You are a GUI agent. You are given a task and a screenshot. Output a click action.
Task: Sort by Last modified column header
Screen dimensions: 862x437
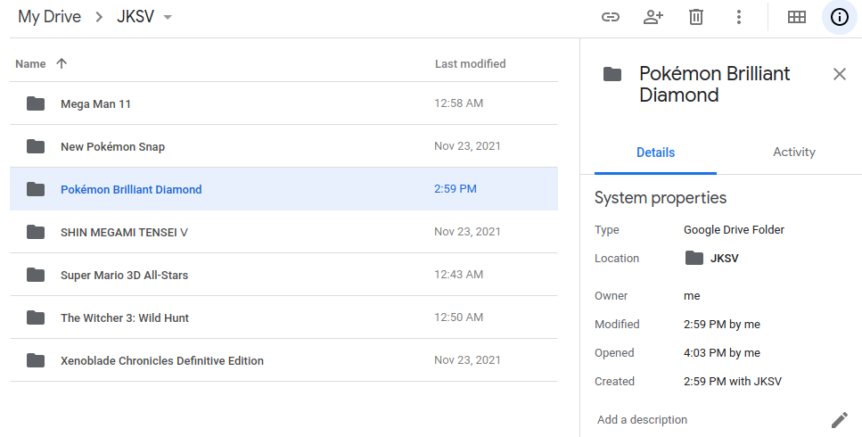470,63
